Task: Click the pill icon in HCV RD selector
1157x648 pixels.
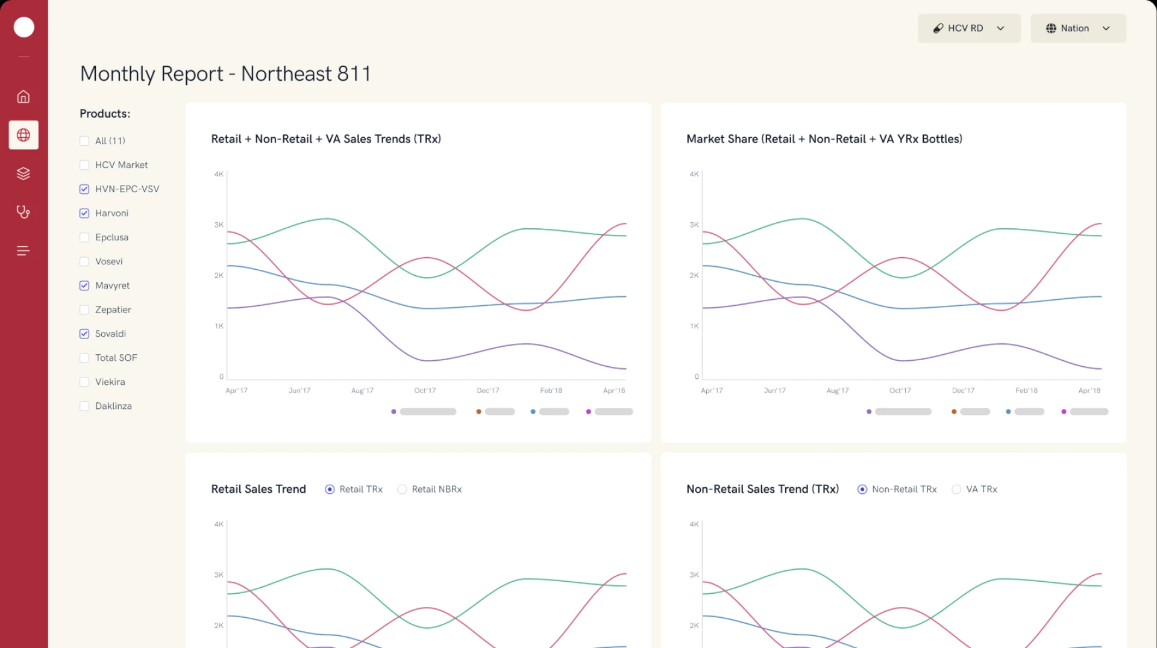Action: click(938, 28)
